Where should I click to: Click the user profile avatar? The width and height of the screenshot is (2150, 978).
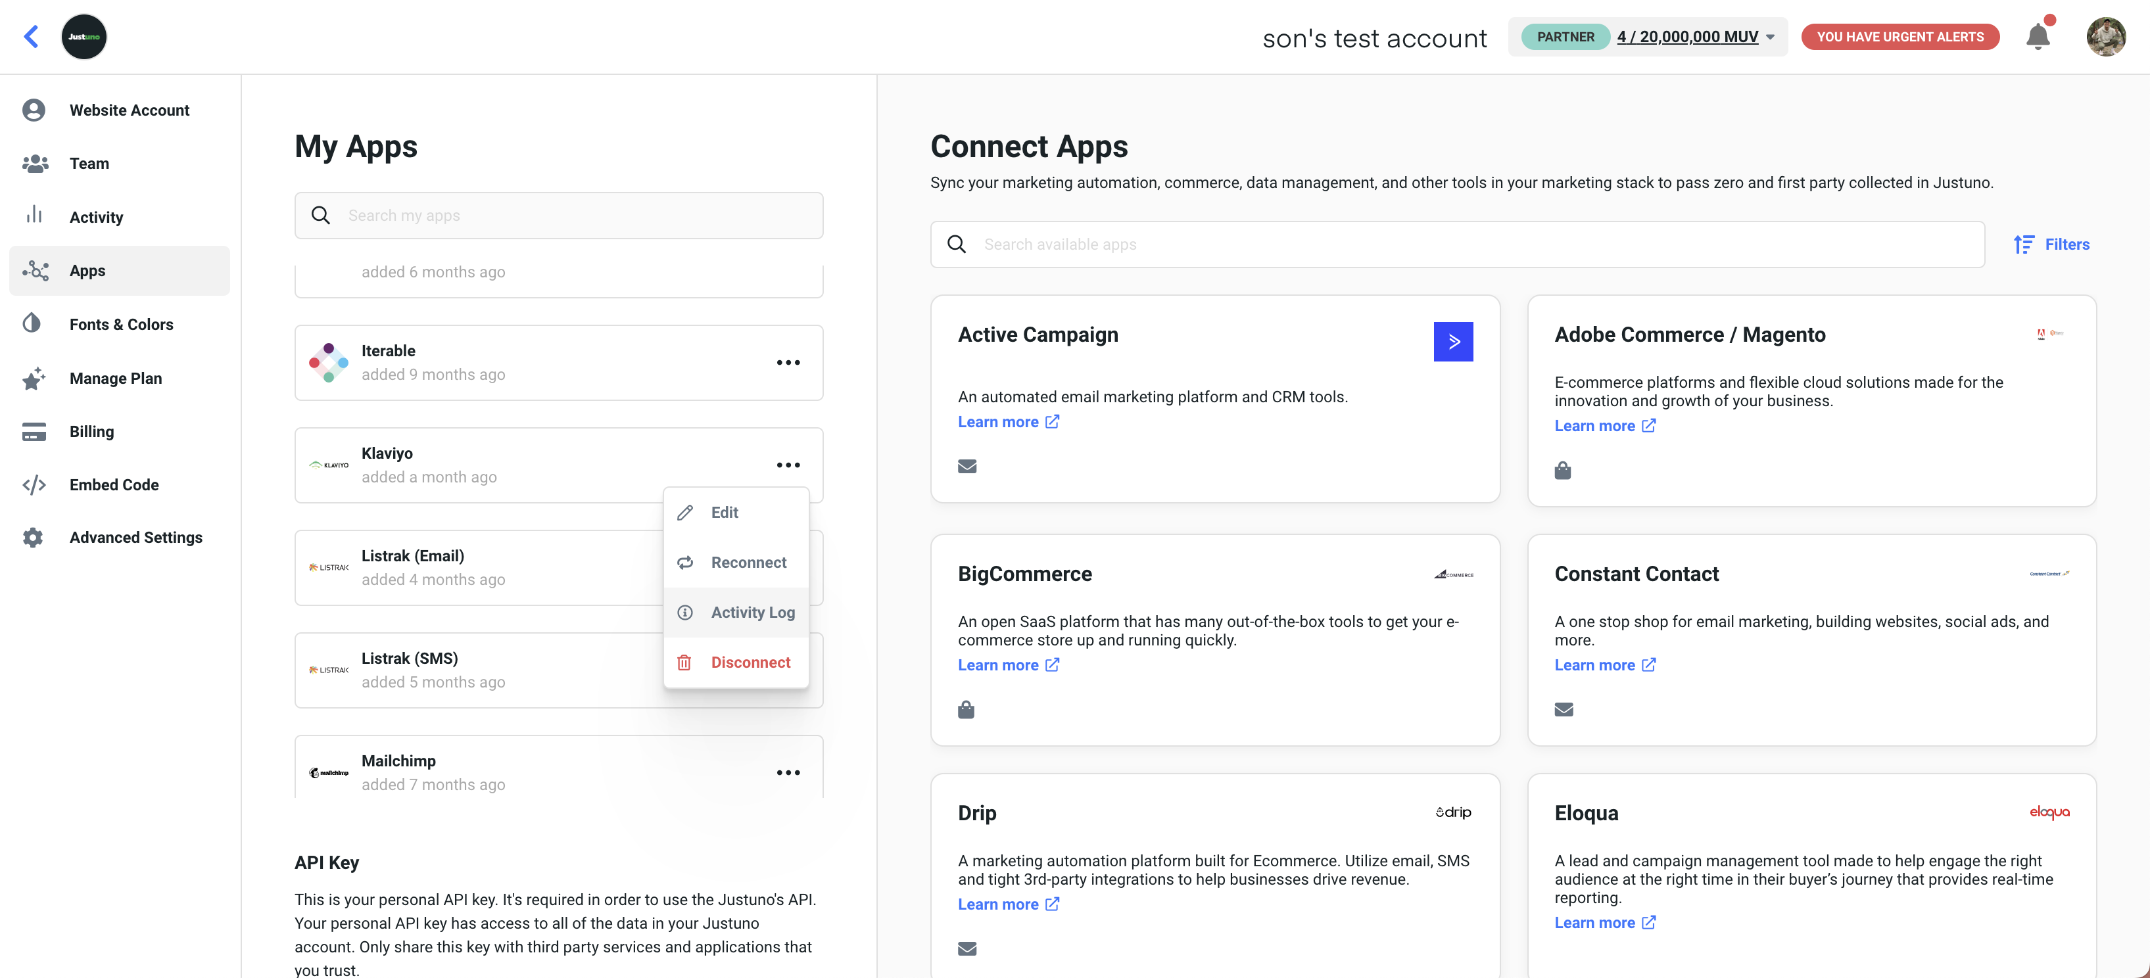[2106, 37]
